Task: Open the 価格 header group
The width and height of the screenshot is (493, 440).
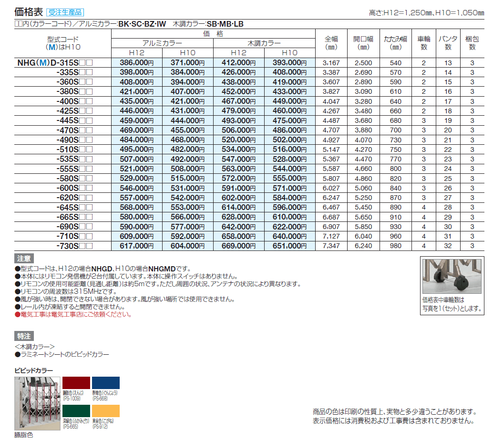Action: pyautogui.click(x=213, y=34)
